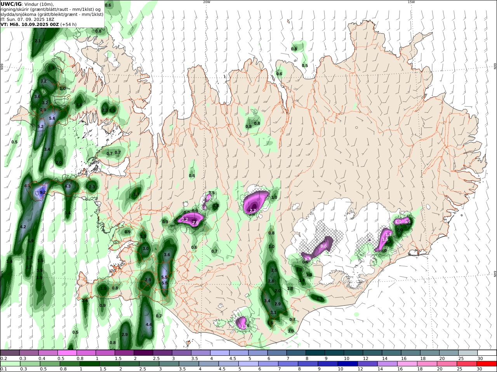Click the muted plum 0.2 swatch, upper legend
The height and width of the screenshot is (372, 497).
click(10, 353)
